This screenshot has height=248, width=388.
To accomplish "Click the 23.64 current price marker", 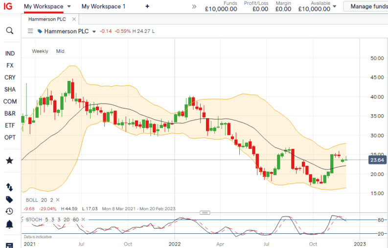I will [x=377, y=160].
